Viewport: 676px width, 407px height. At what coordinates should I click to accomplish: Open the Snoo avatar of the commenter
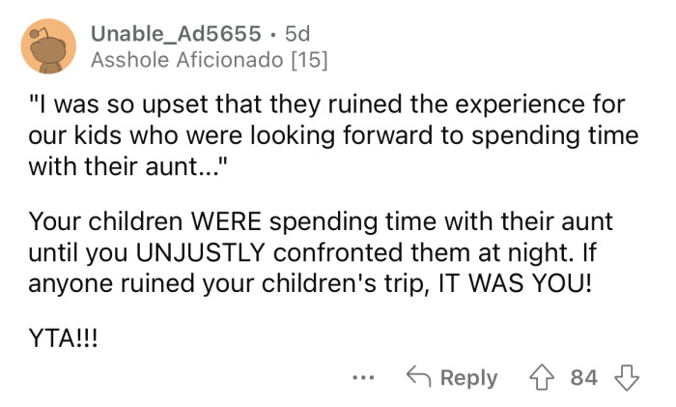tap(47, 46)
